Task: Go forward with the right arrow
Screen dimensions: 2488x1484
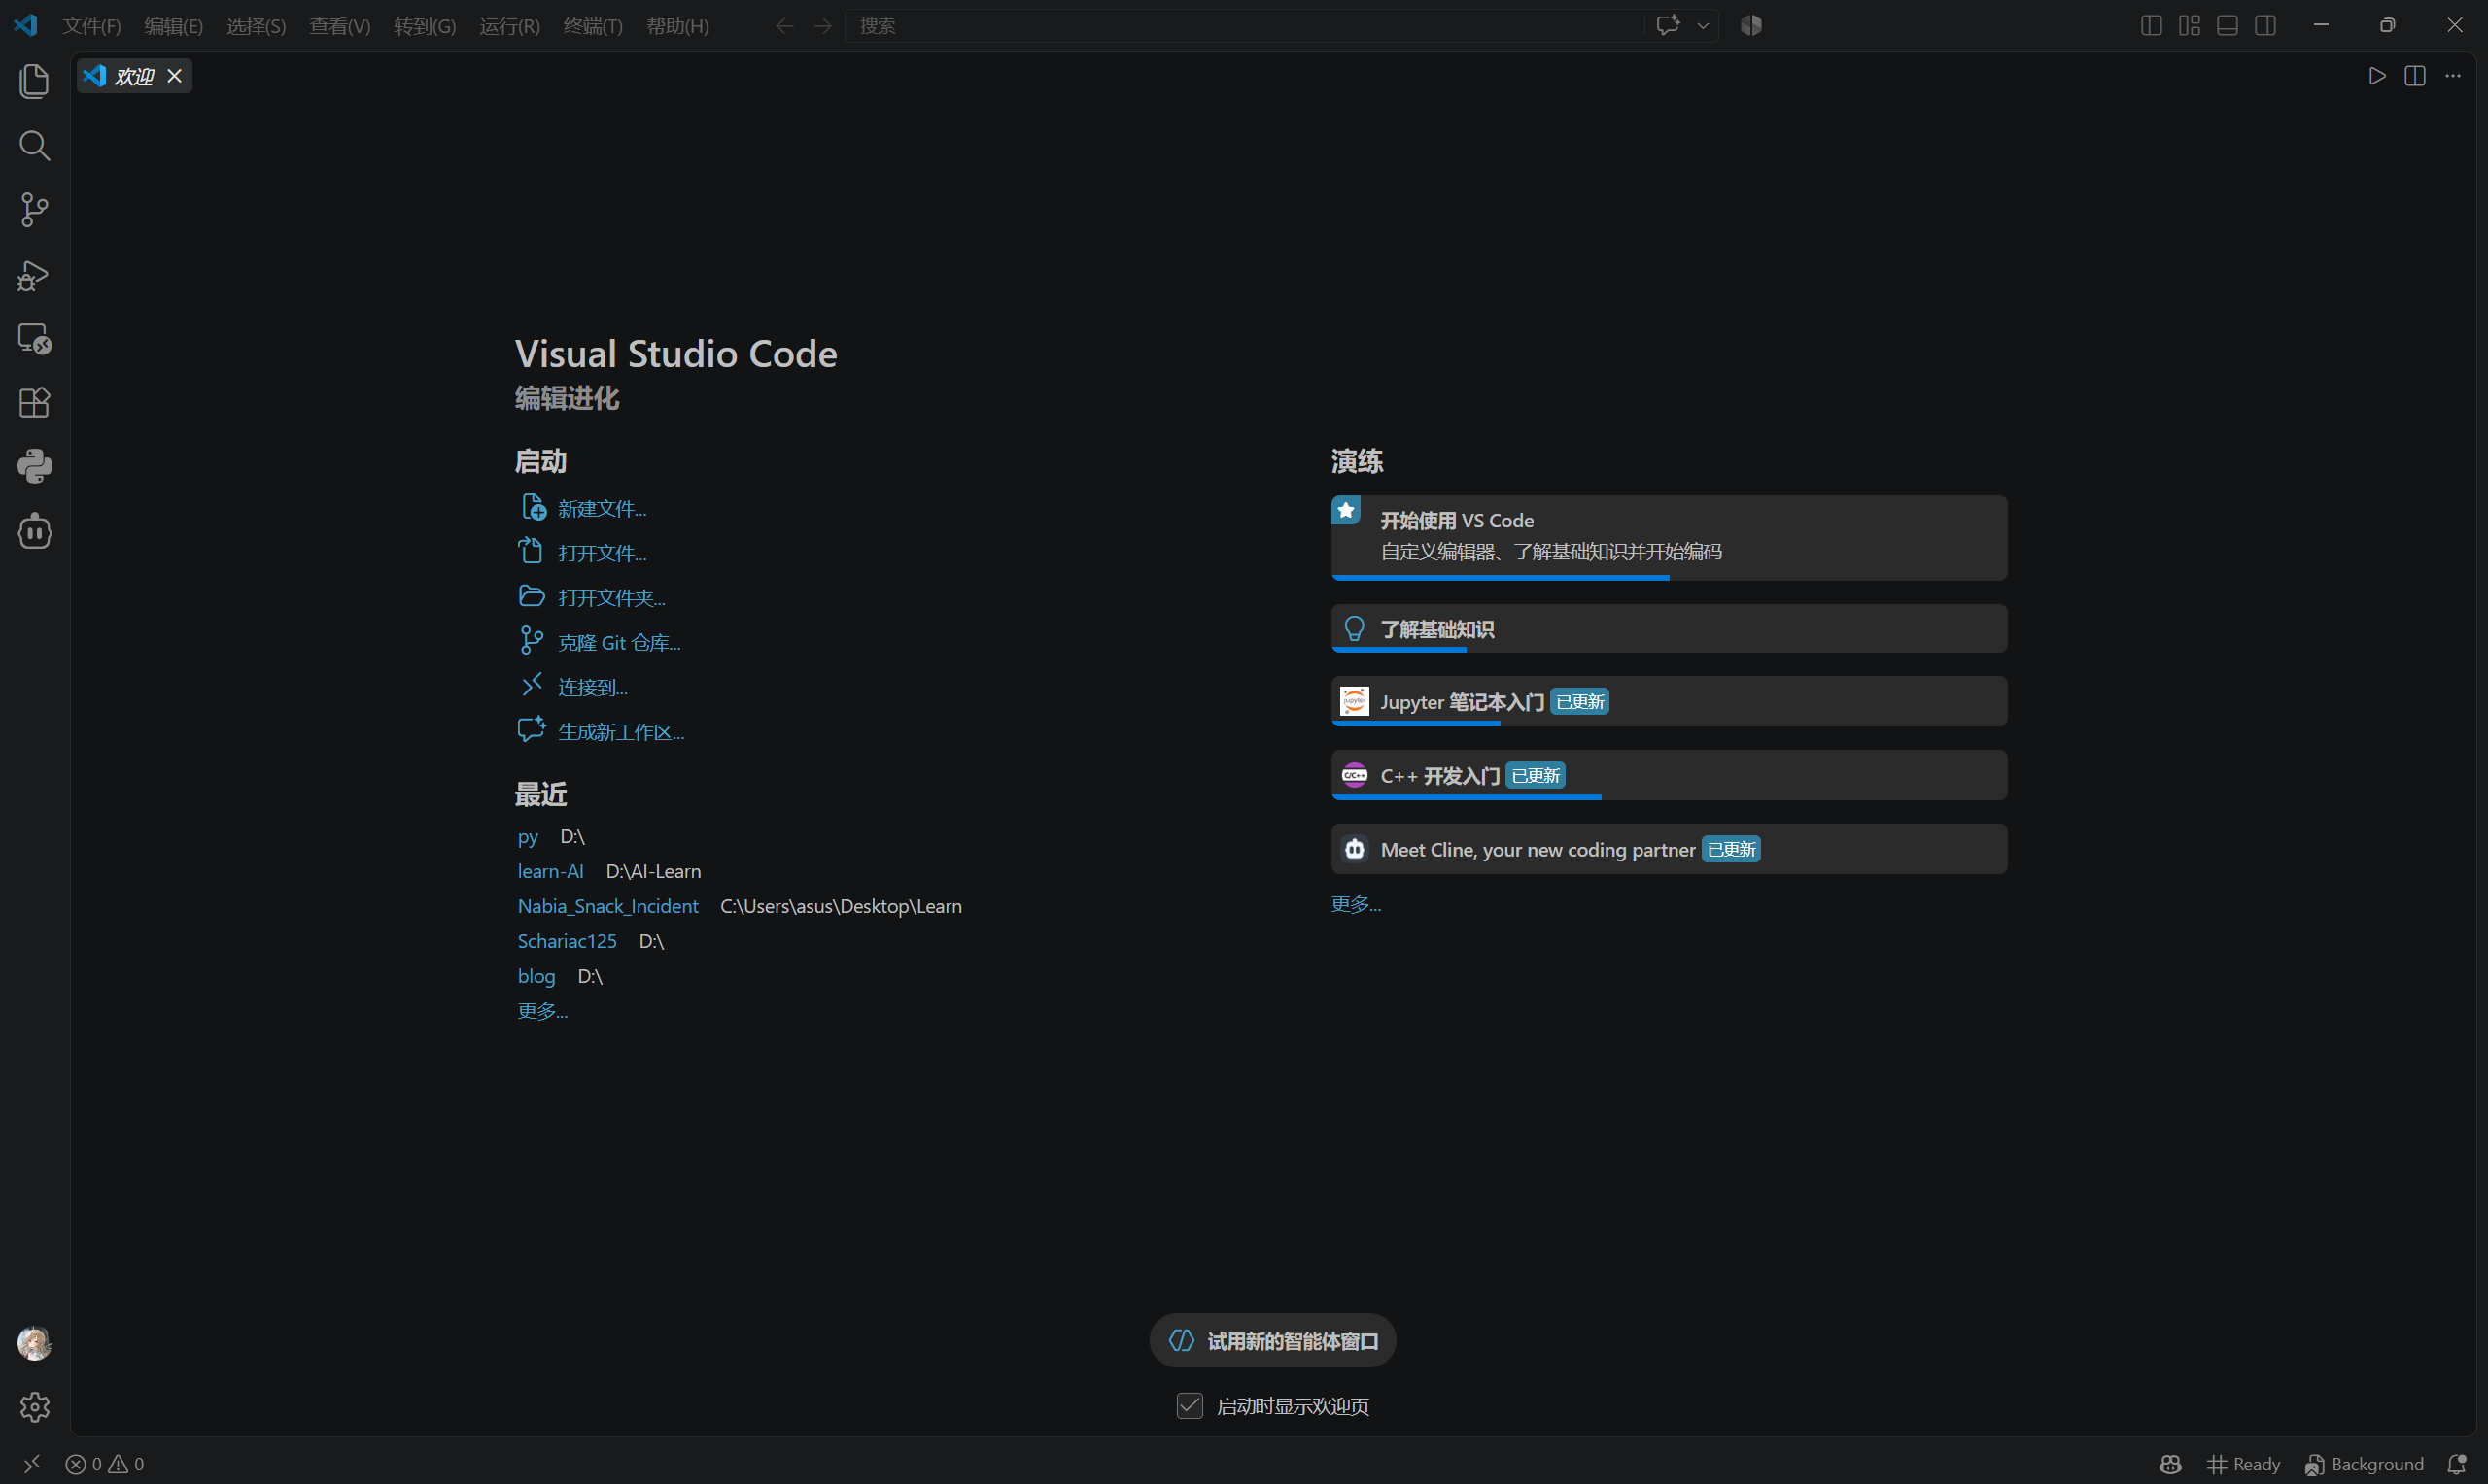Action: (x=822, y=26)
